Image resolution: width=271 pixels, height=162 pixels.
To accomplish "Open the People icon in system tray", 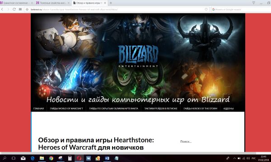I will [x=228, y=158].
